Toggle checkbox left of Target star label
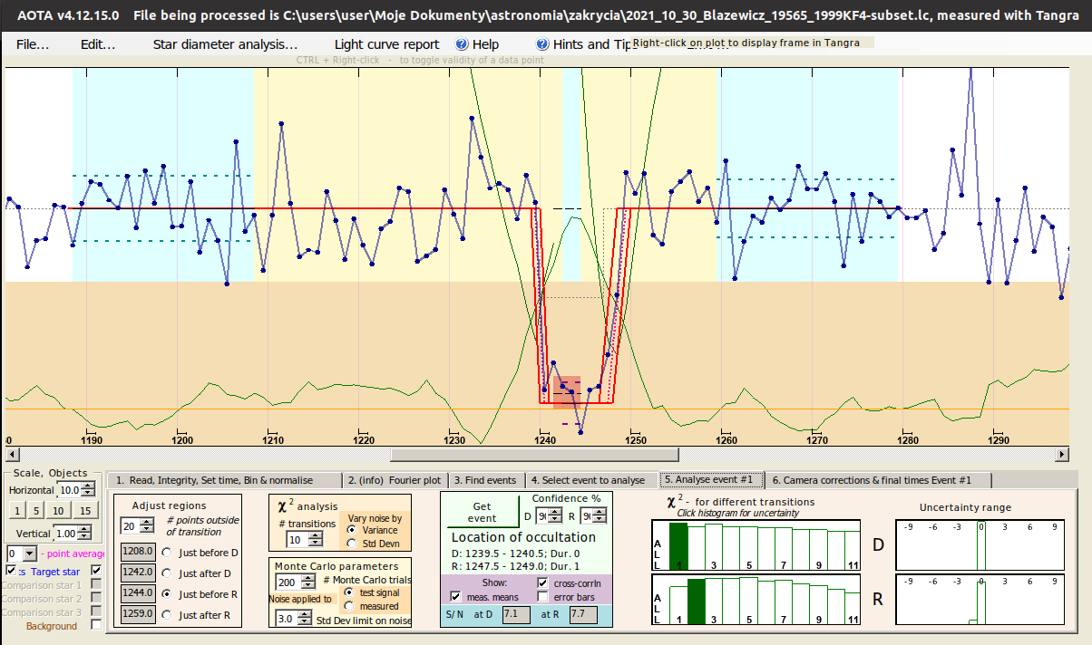Viewport: 1092px width, 645px height. pos(11,571)
